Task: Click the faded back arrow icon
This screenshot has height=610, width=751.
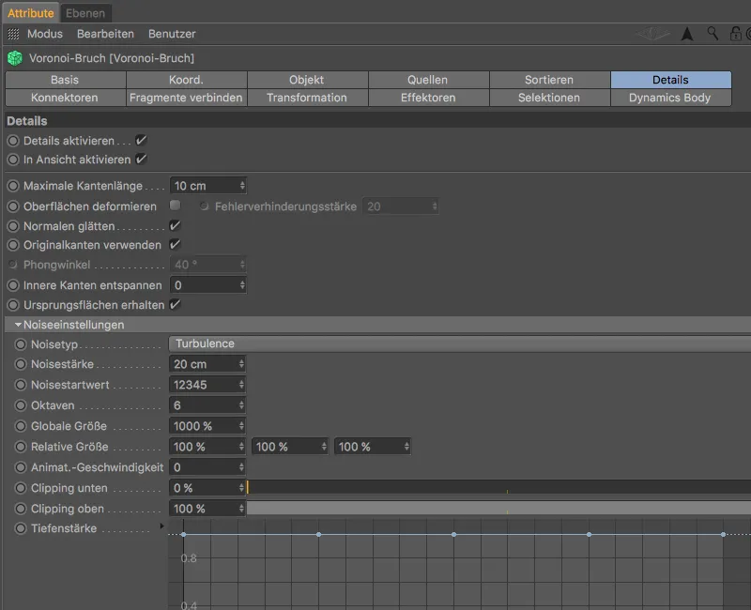Action: point(652,34)
